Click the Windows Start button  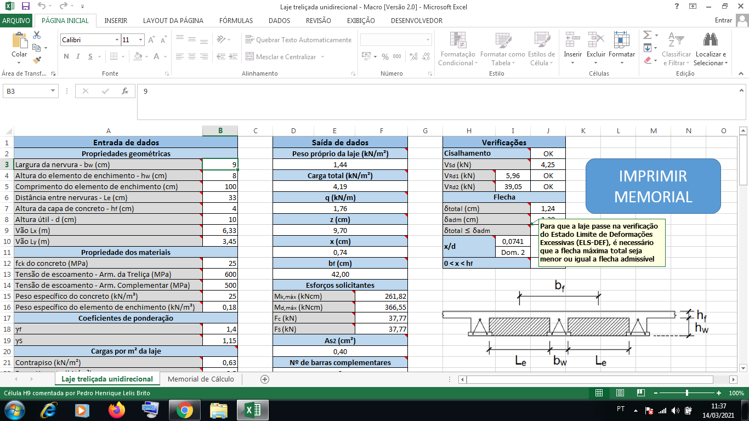tap(15, 410)
